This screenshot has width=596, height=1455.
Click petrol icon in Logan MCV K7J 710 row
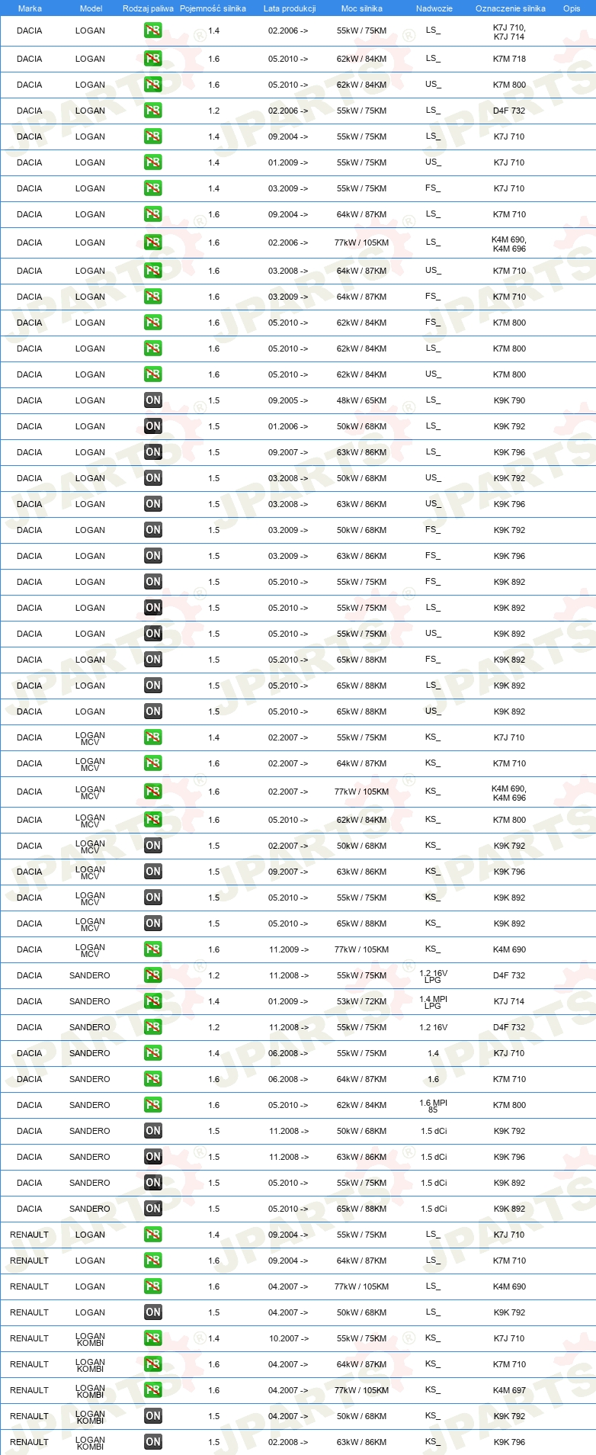coord(153,737)
